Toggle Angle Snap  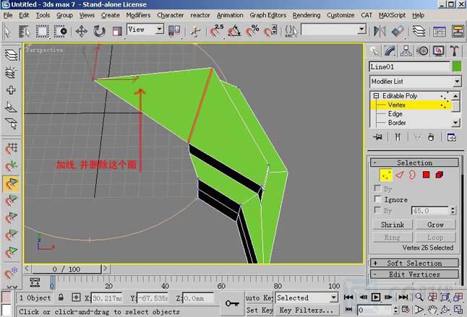click(x=234, y=31)
